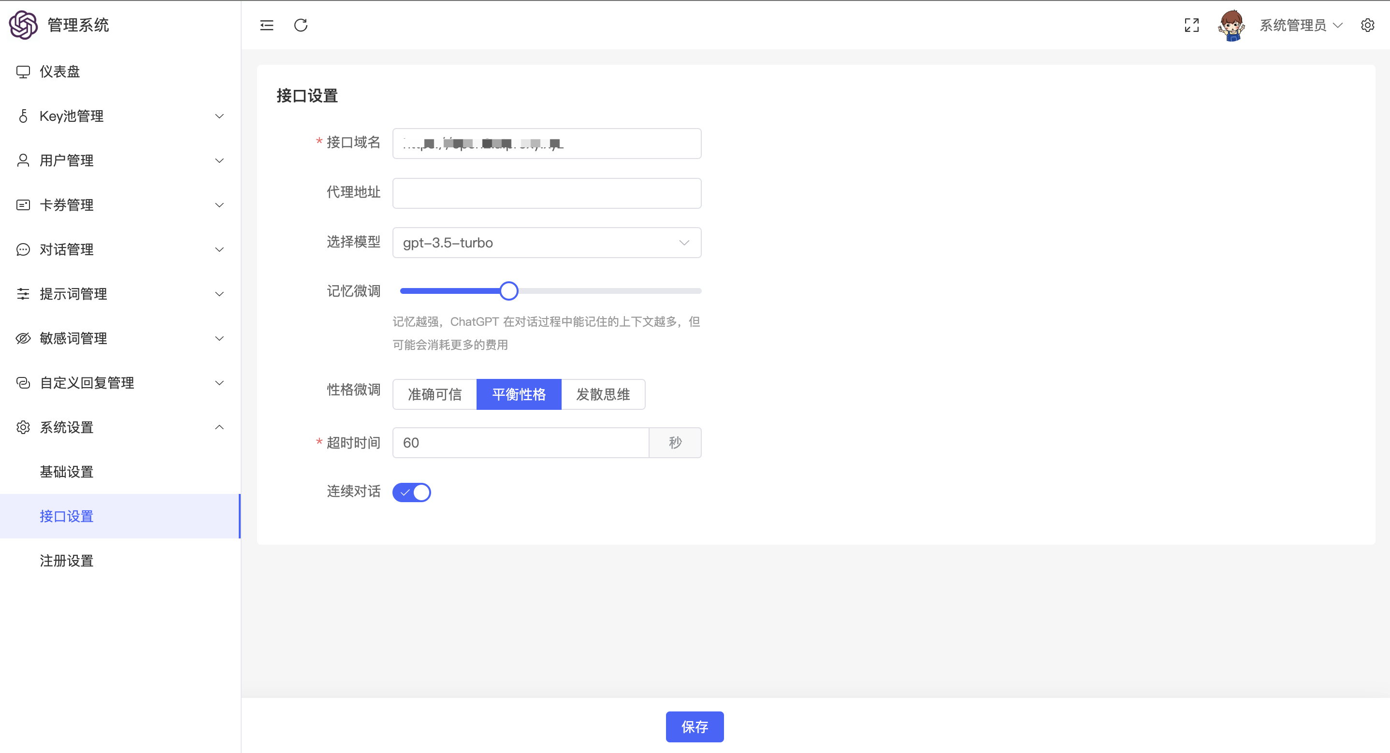
Task: Open the 注册设置 submenu item
Action: (x=120, y=561)
